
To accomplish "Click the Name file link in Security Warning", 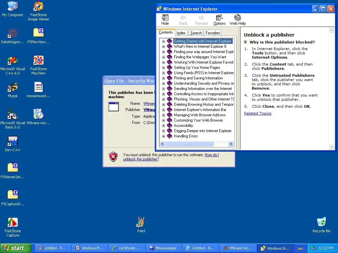I will 149,103.
